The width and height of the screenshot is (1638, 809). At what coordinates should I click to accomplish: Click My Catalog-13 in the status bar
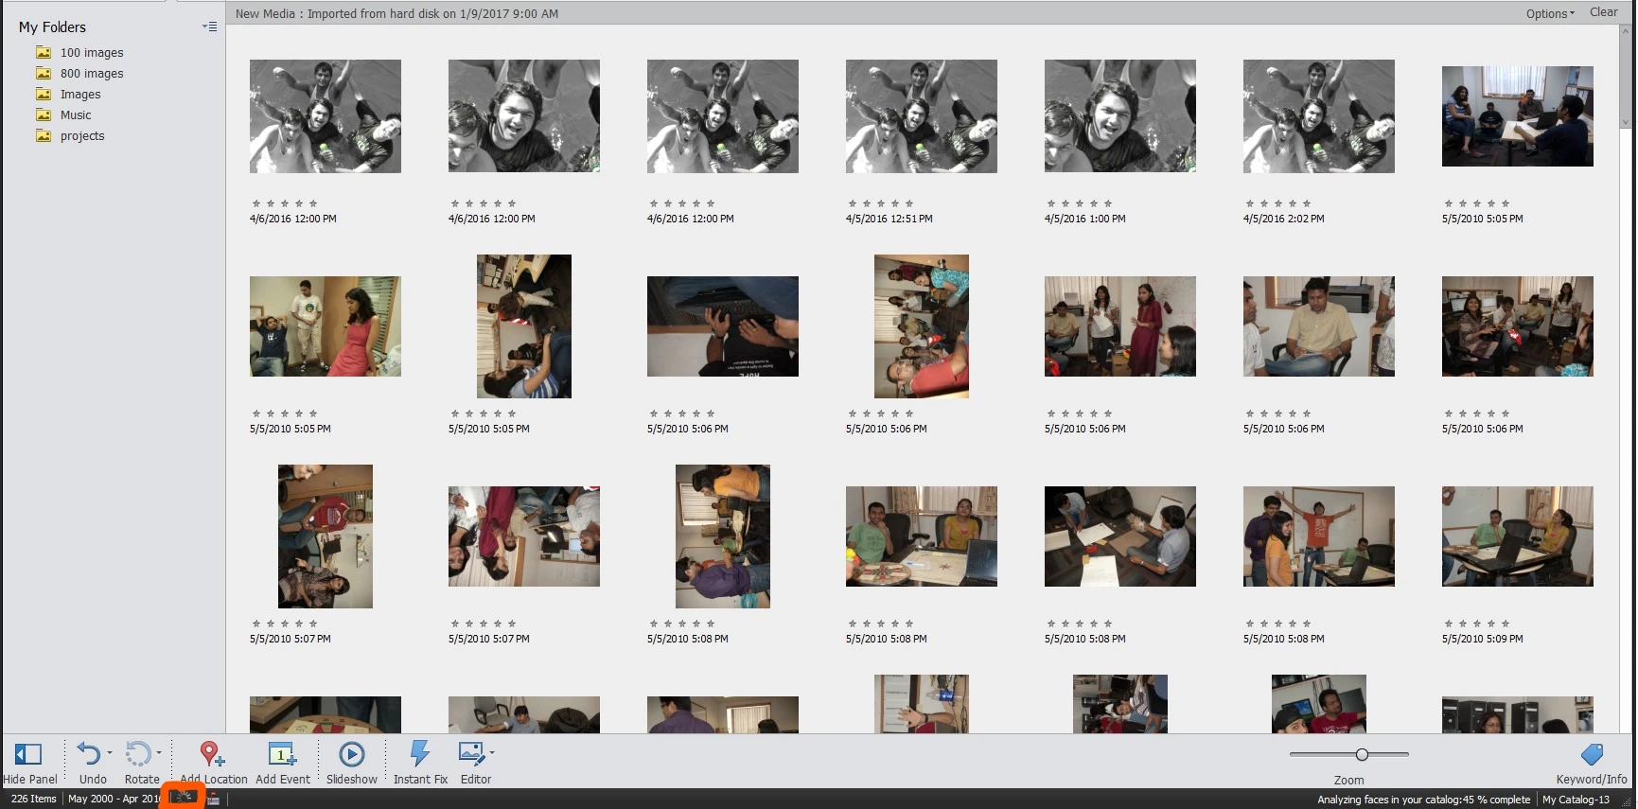click(x=1576, y=800)
